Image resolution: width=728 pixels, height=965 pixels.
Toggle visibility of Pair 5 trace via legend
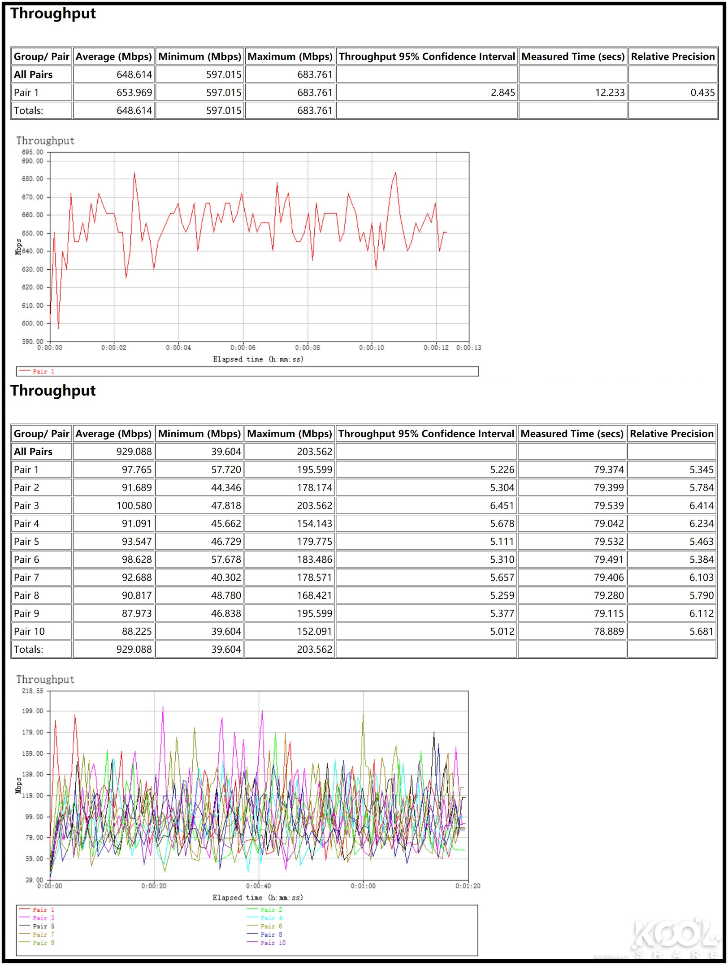pyautogui.click(x=43, y=926)
